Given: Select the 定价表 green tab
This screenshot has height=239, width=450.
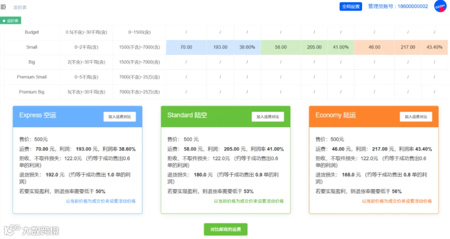Looking at the screenshot, I should (x=10, y=20).
